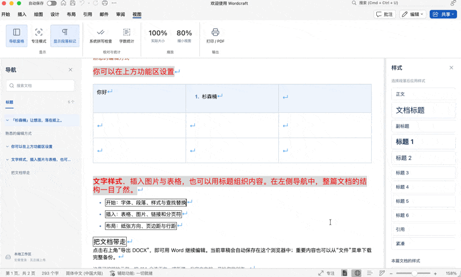Open the more options ellipsis in title bar
Viewport: 461px width, 277px height.
pos(114,3)
